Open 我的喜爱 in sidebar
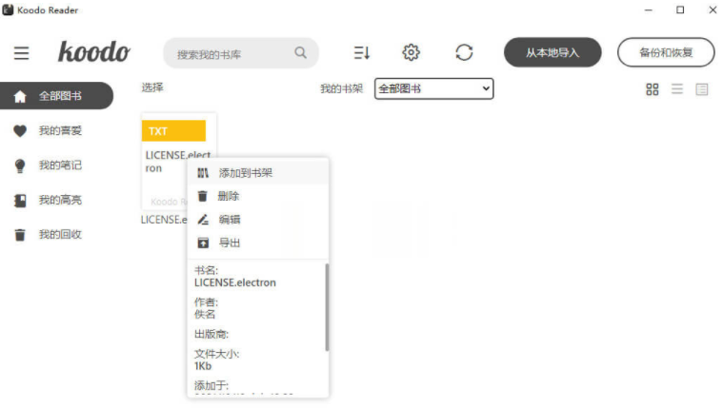Viewport: 724px width, 408px height. [59, 130]
